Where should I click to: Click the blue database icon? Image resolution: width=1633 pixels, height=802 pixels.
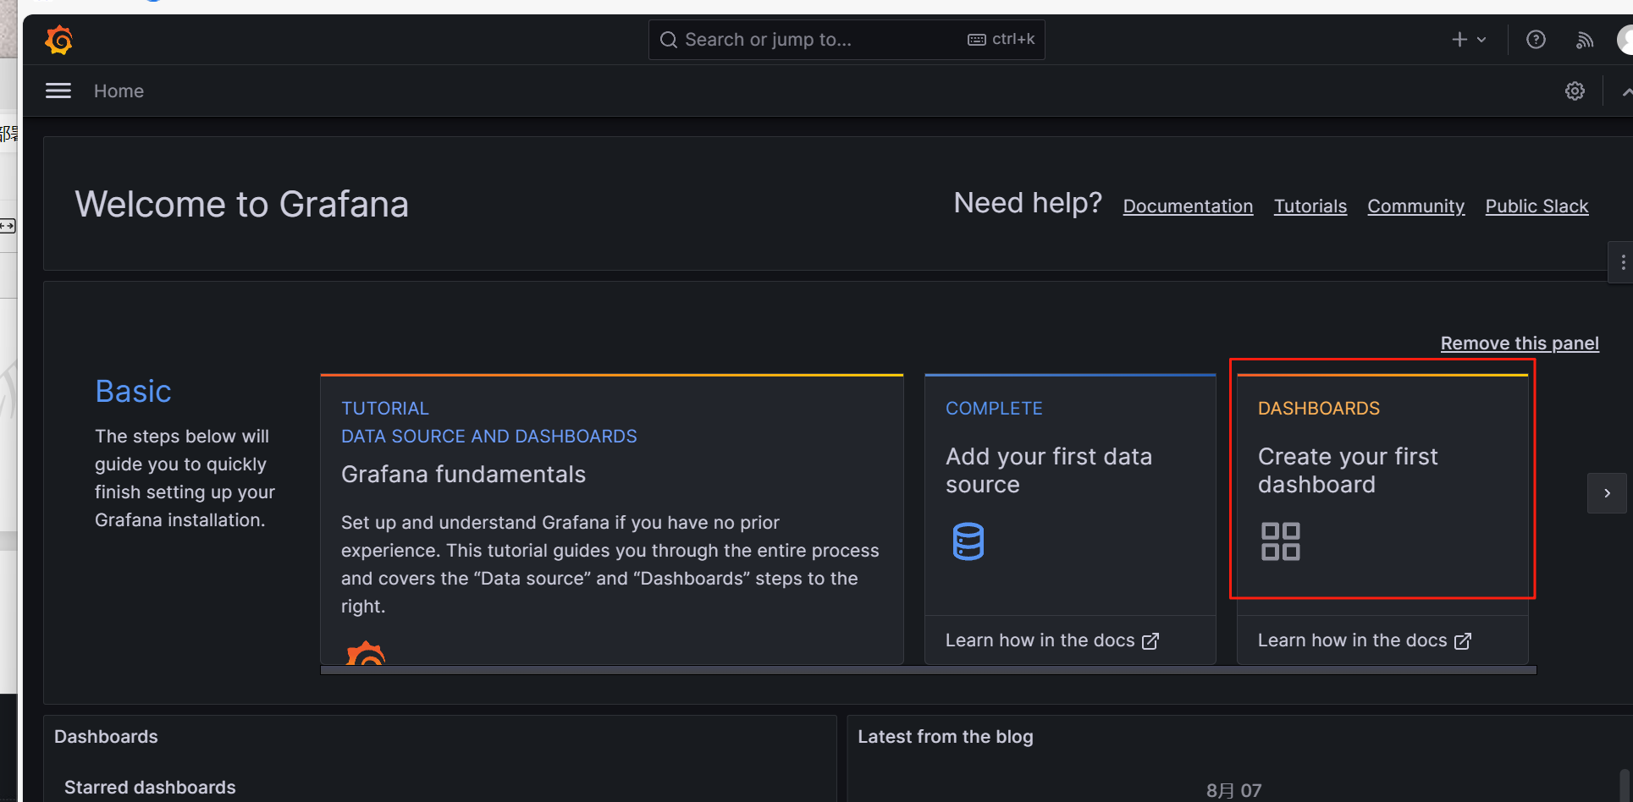click(x=968, y=541)
